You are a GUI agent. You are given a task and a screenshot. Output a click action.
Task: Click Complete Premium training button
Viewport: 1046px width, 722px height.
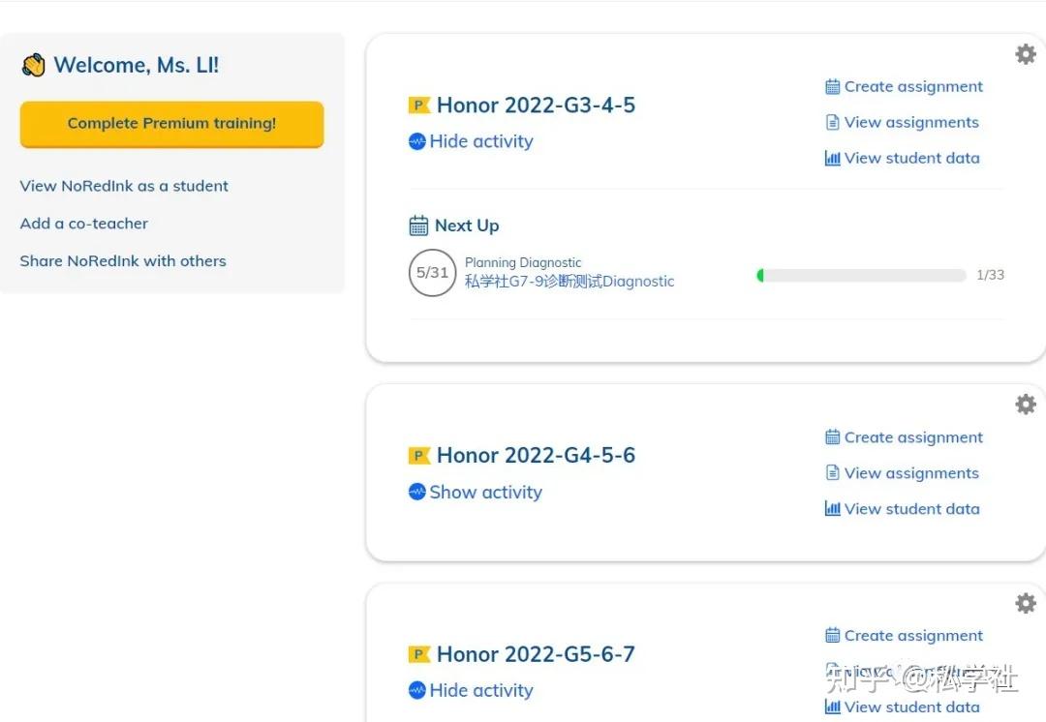click(171, 124)
